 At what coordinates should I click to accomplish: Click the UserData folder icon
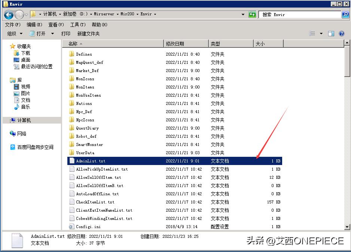(x=71, y=153)
